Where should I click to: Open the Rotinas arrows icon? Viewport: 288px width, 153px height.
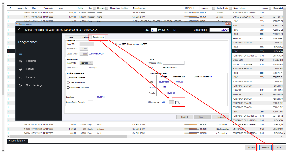pos(20,69)
